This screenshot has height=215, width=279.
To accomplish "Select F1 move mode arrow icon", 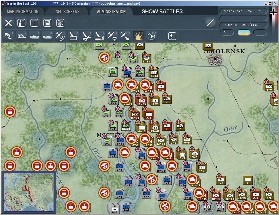I will 9,36.
